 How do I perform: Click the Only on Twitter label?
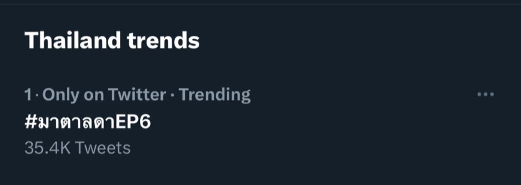click(x=104, y=95)
